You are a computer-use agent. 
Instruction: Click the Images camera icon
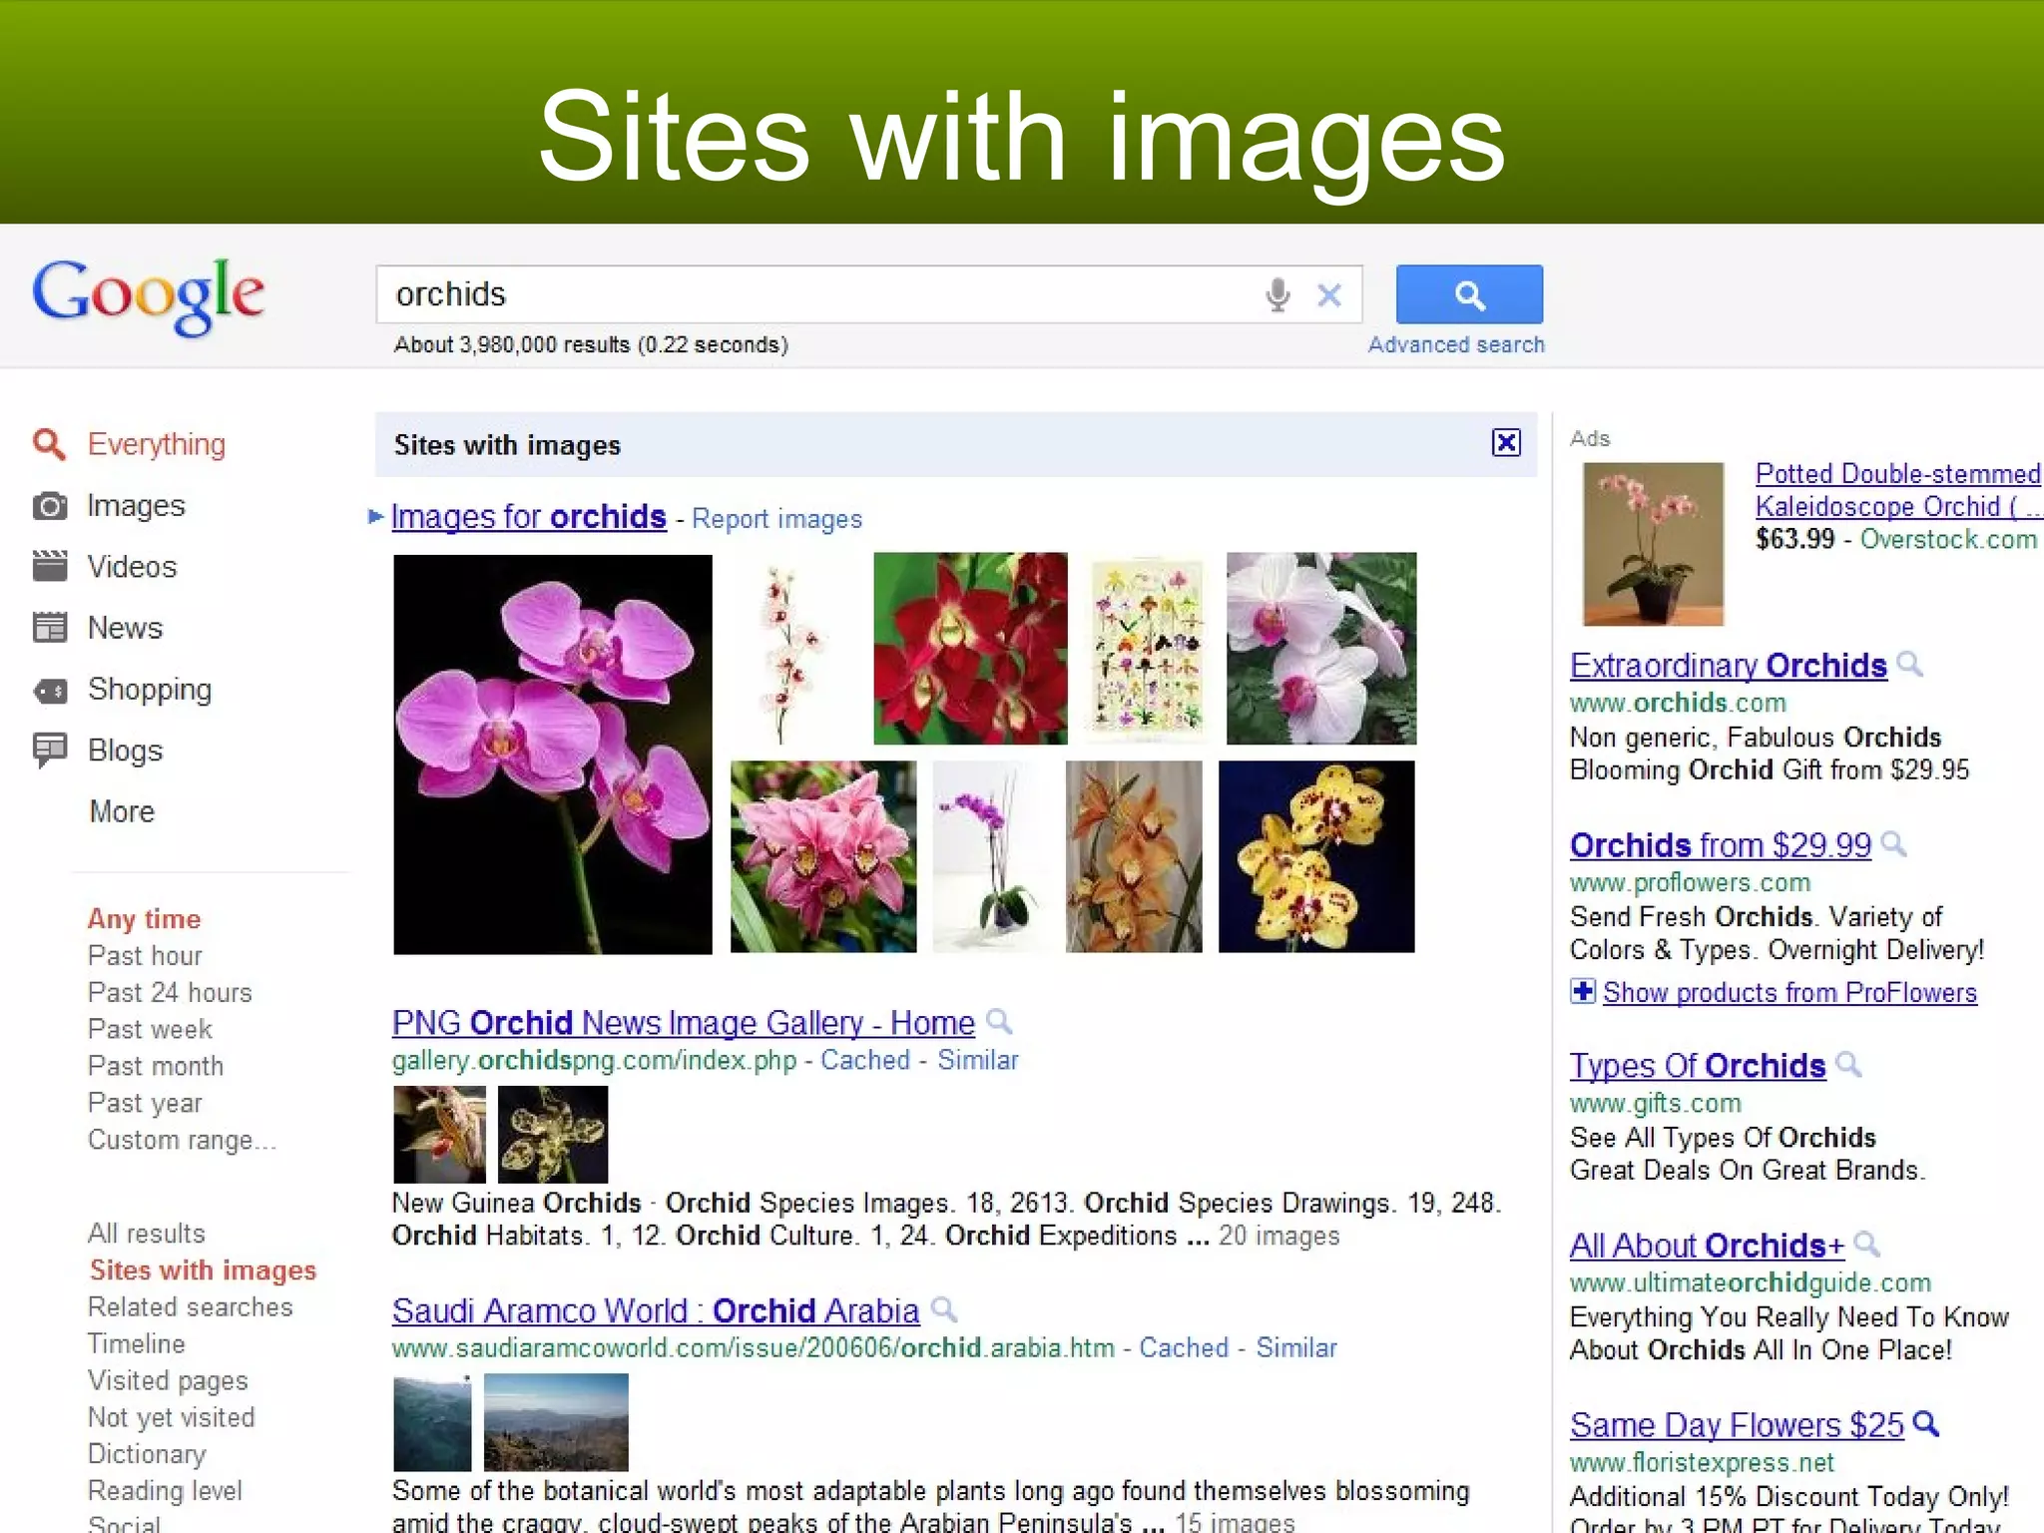(x=50, y=506)
